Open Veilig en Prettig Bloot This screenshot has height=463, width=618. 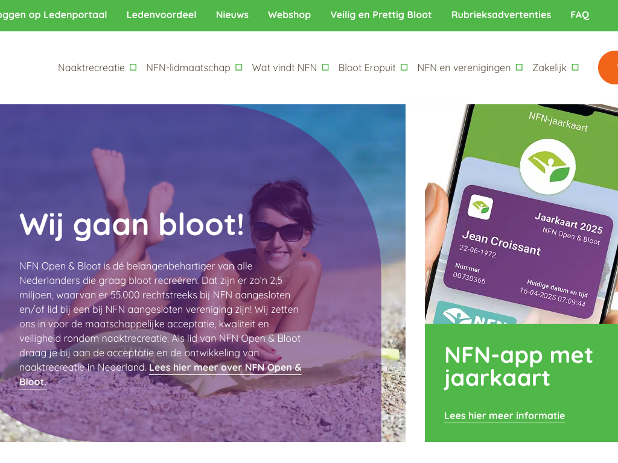[381, 15]
